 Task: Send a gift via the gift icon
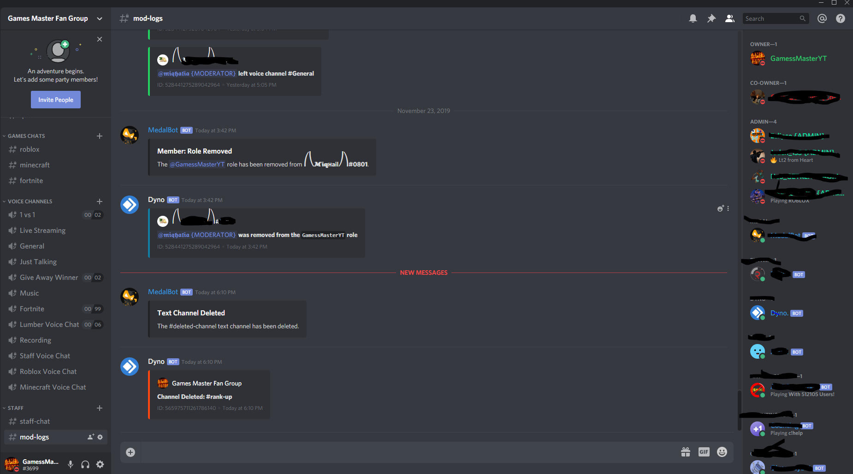(x=686, y=452)
